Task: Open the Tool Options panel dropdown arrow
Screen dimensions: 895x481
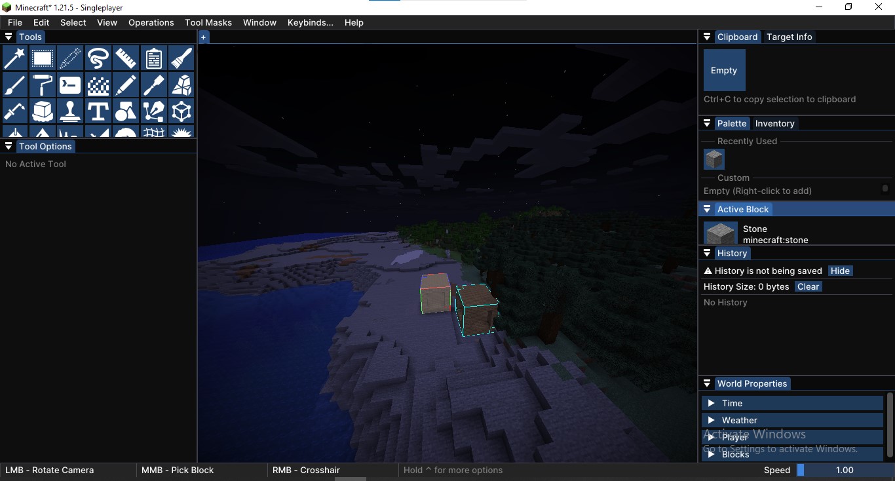Action: [x=9, y=146]
